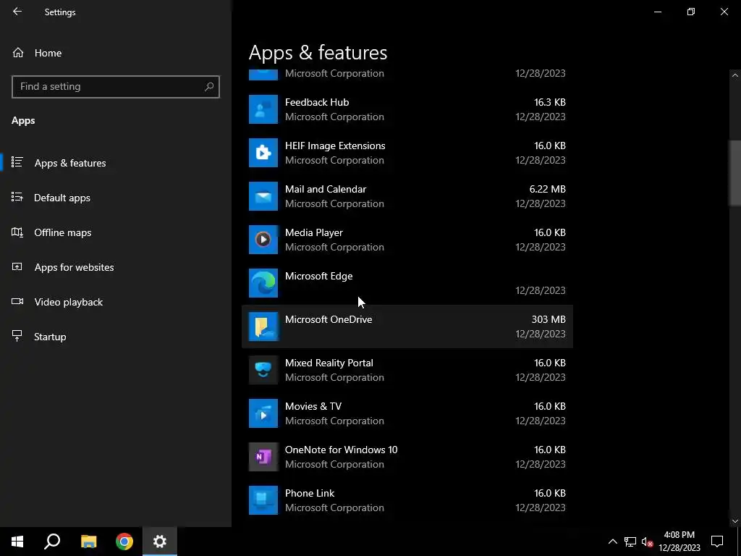This screenshot has height=556, width=741.
Task: Click the Offline maps map icon
Action: (x=17, y=232)
